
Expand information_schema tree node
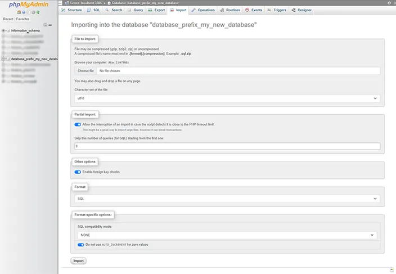point(3,30)
